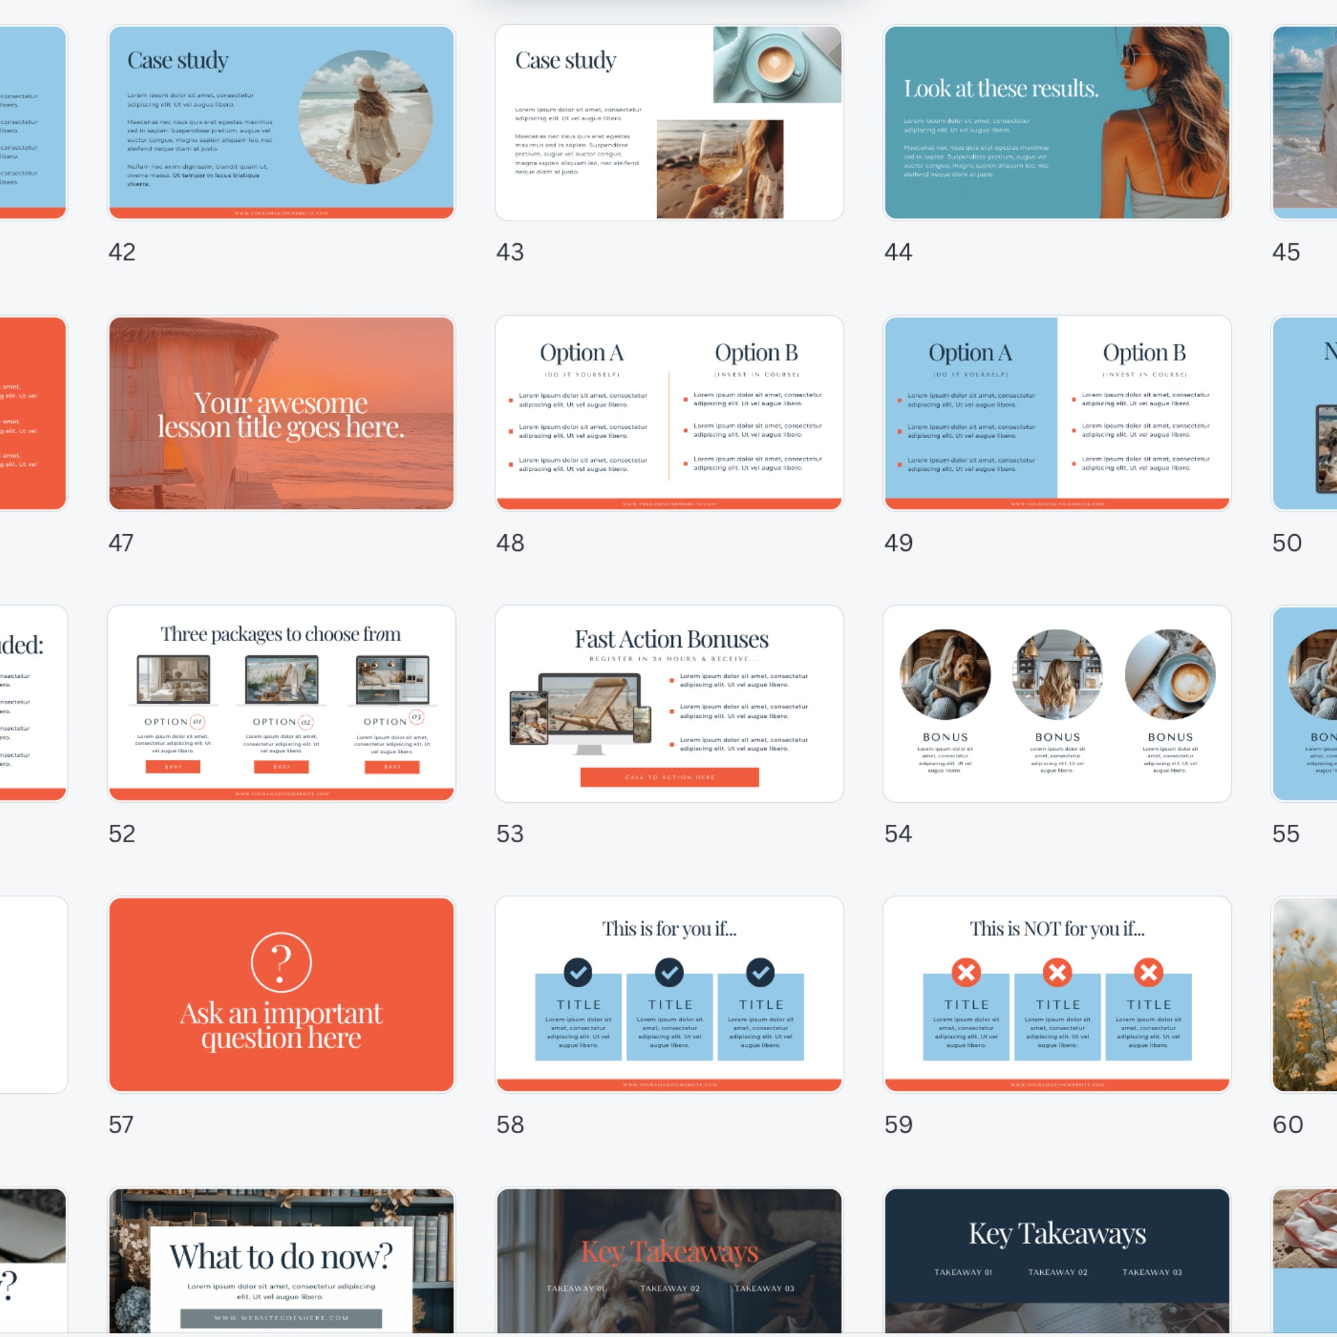Open slide 43 Case study with coffee photo
This screenshot has width=1337, height=1337.
pos(669,122)
